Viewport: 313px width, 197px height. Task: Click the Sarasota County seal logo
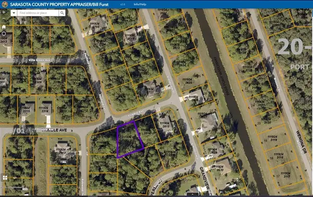point(5,4)
